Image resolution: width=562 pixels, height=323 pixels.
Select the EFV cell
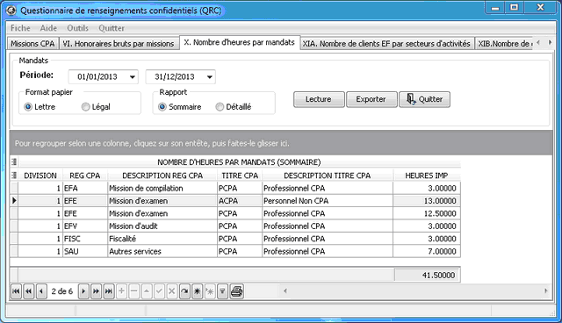pos(85,226)
